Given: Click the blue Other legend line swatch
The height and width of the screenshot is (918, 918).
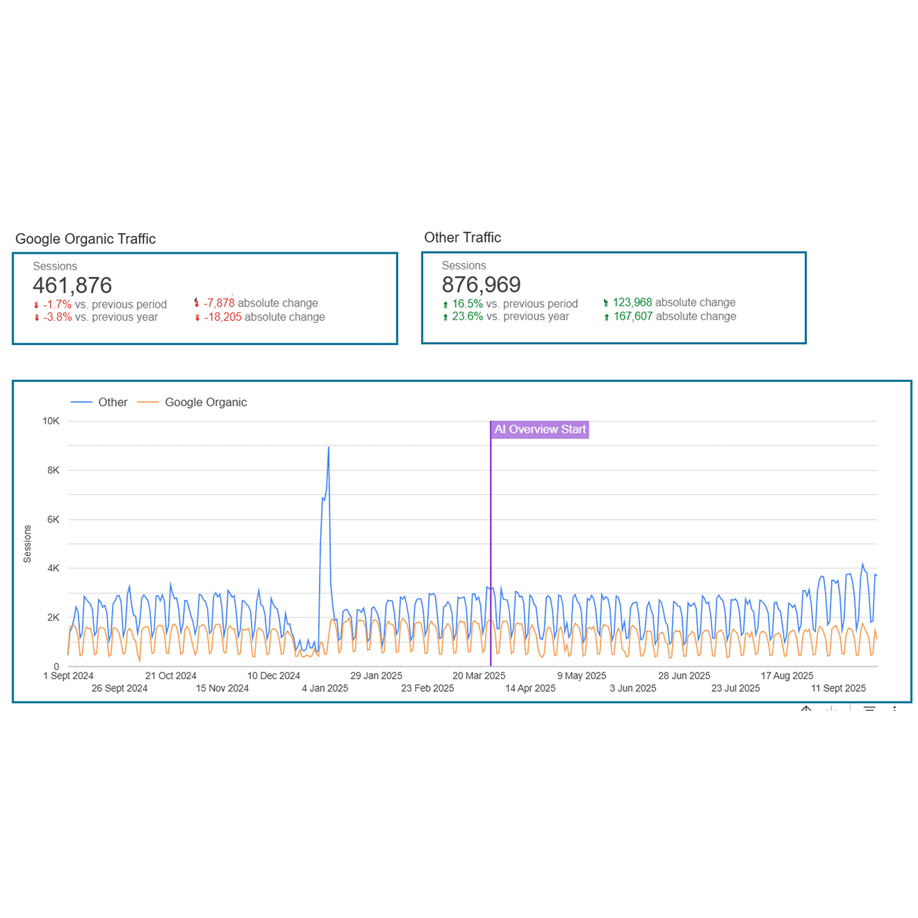Looking at the screenshot, I should [82, 402].
